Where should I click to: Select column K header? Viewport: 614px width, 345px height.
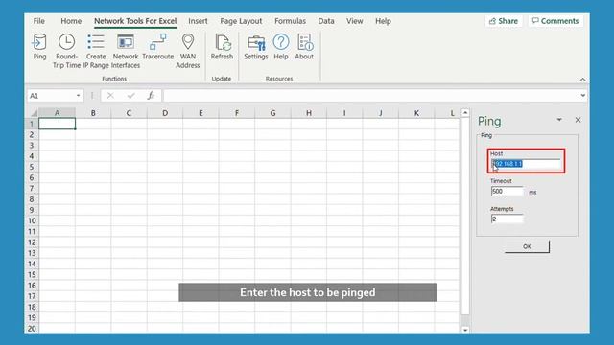pyautogui.click(x=416, y=113)
